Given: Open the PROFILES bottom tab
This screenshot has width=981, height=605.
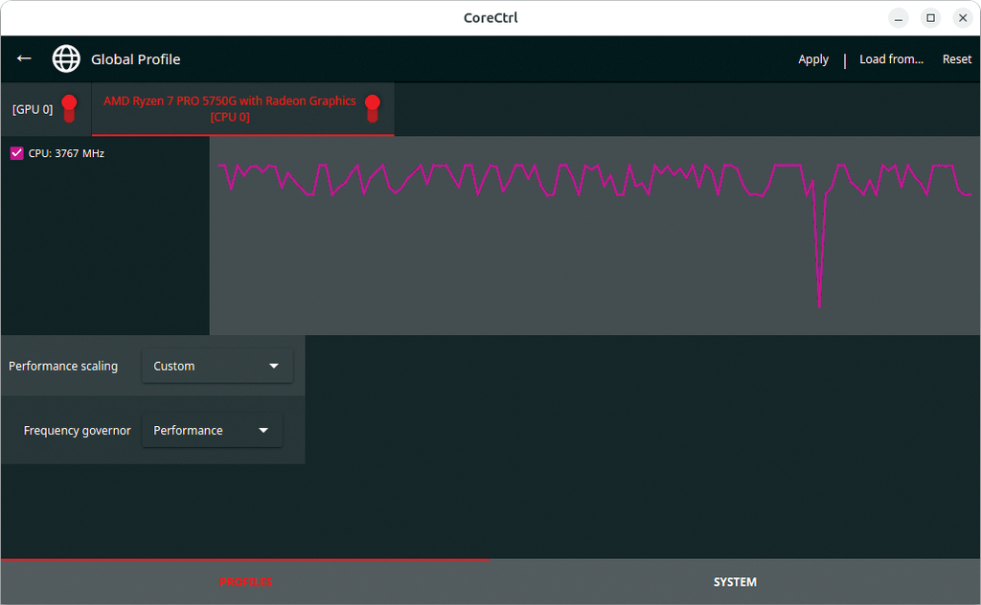Looking at the screenshot, I should pos(245,582).
